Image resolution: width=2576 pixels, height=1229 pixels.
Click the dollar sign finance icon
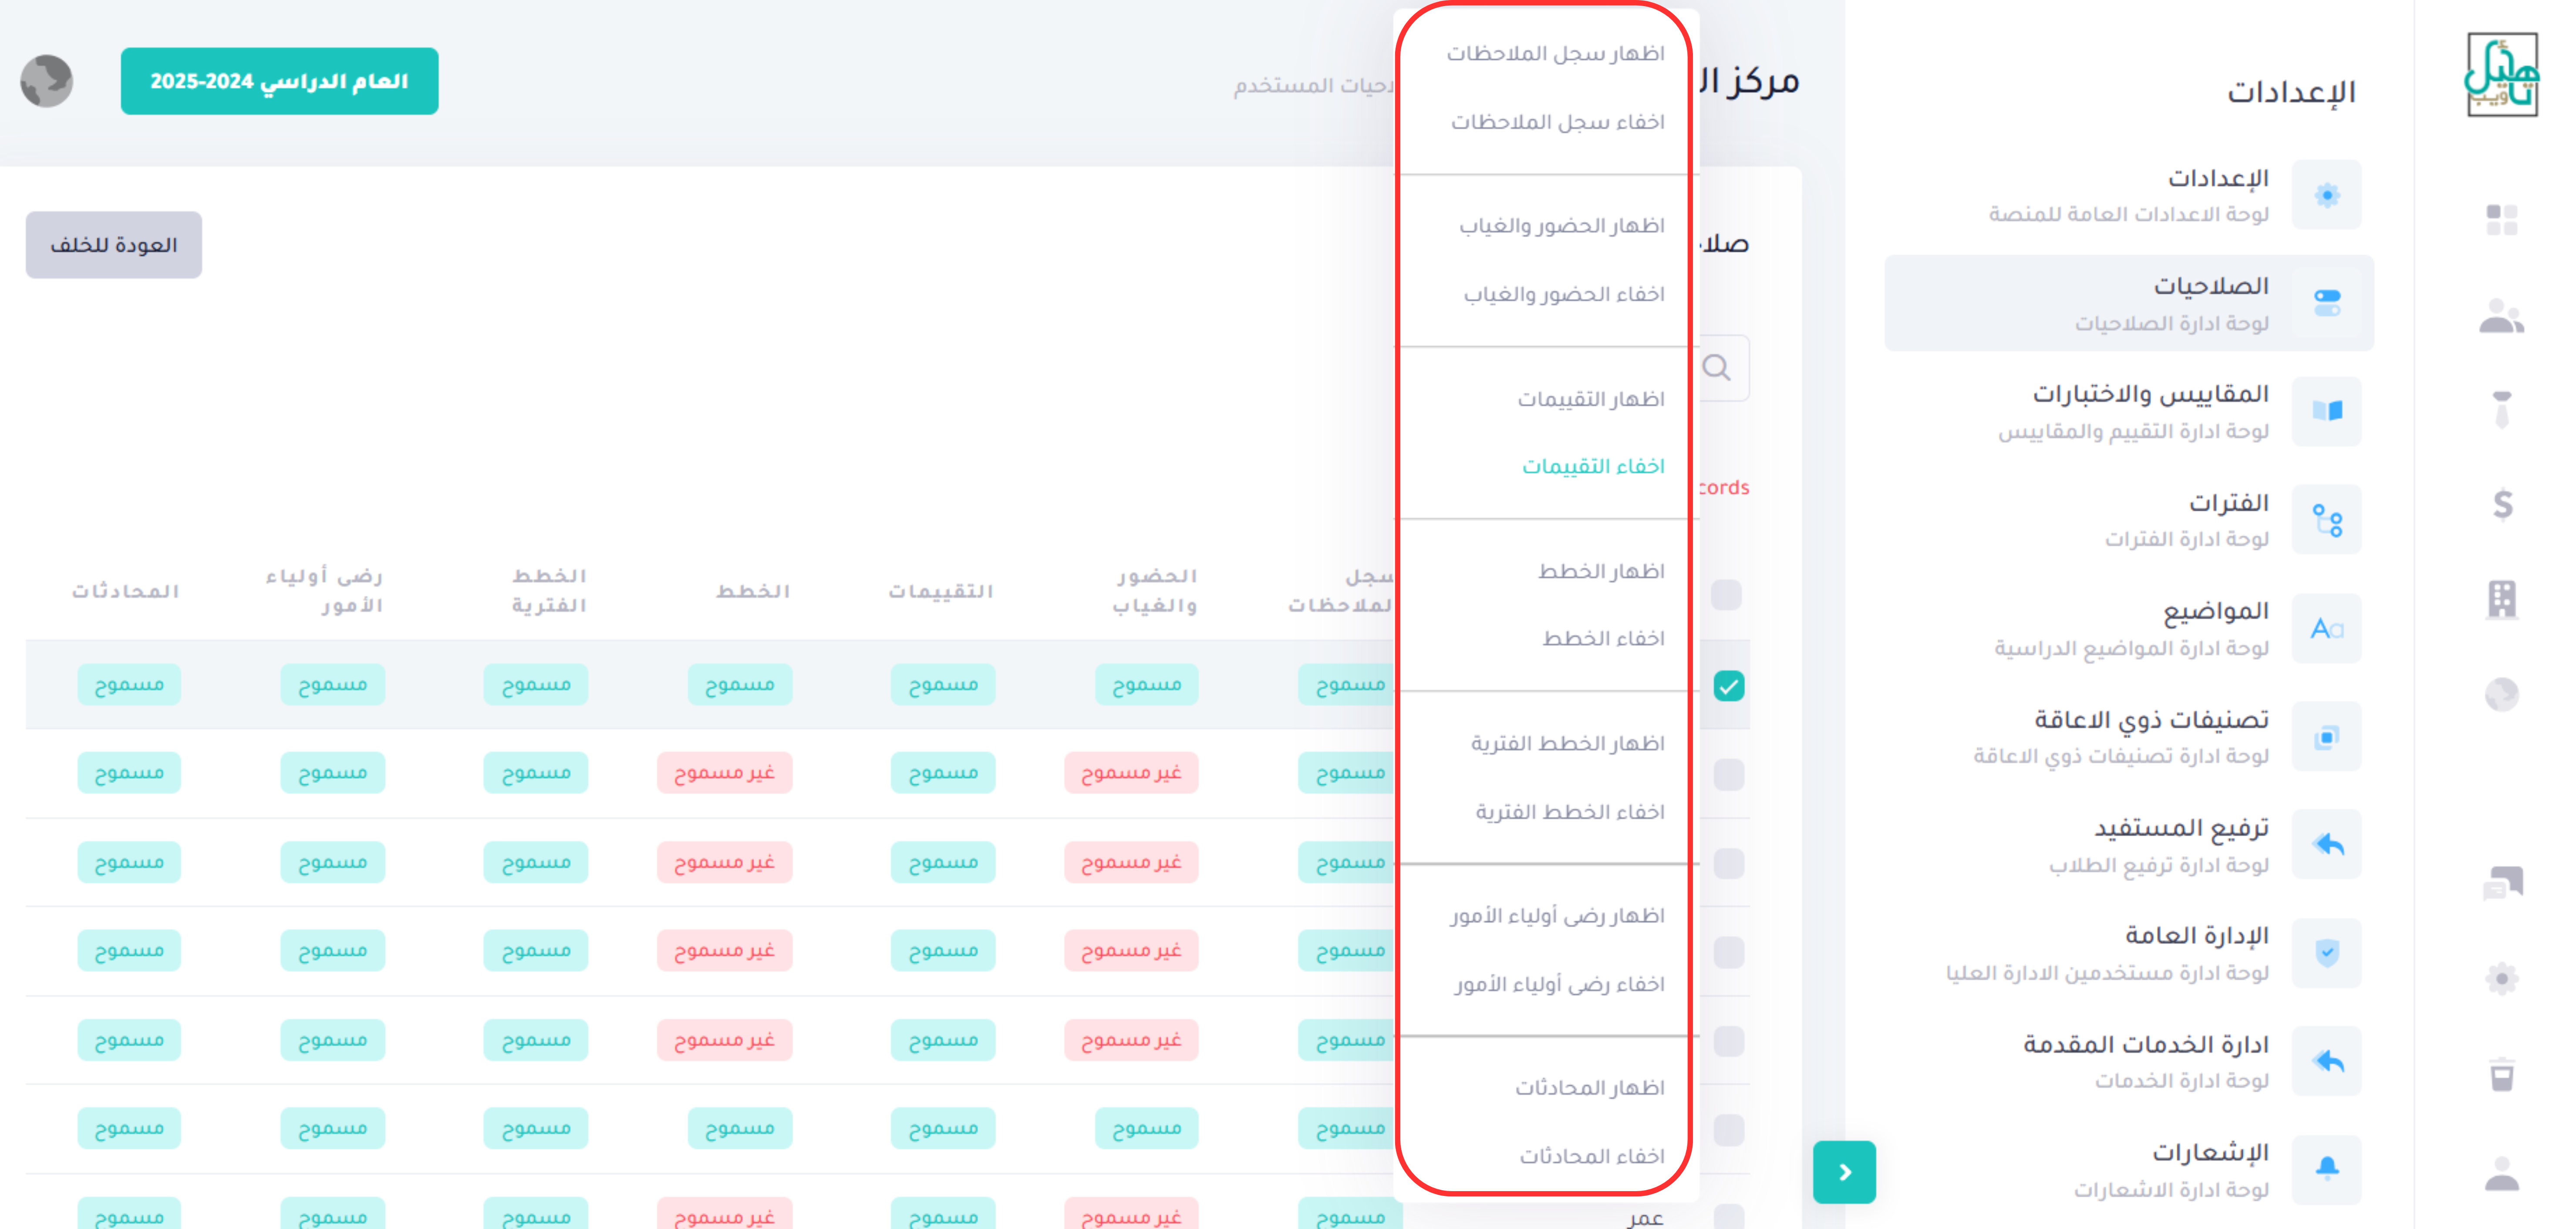pyautogui.click(x=2502, y=504)
